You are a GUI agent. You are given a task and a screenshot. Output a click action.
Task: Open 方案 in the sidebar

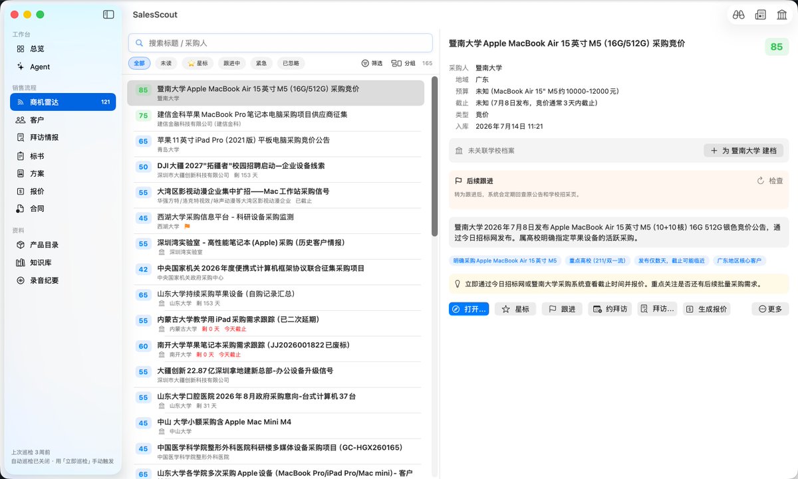[x=63, y=173]
